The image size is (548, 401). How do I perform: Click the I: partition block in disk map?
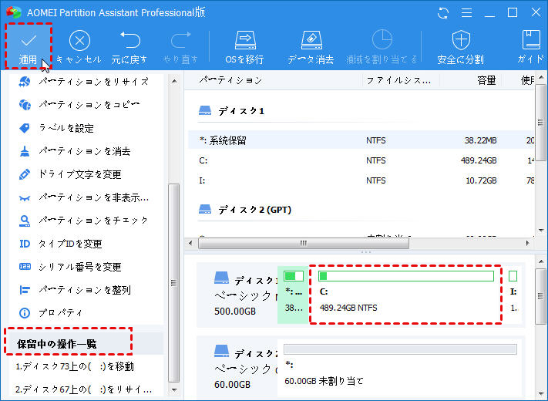point(513,295)
